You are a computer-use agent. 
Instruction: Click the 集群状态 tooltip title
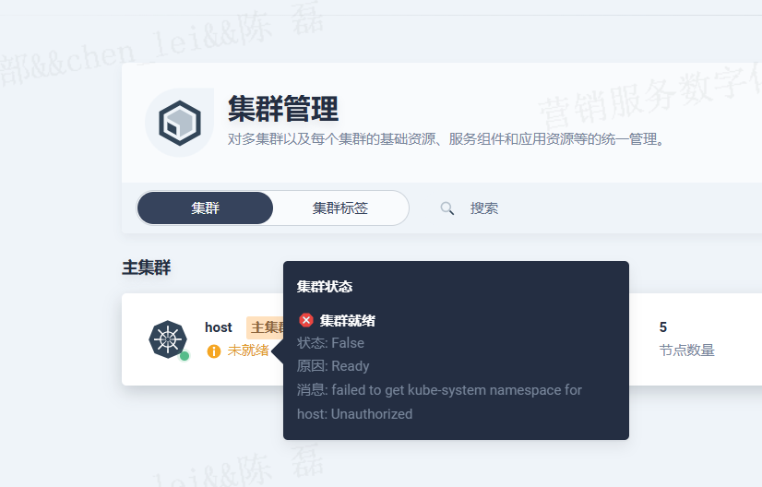click(325, 287)
